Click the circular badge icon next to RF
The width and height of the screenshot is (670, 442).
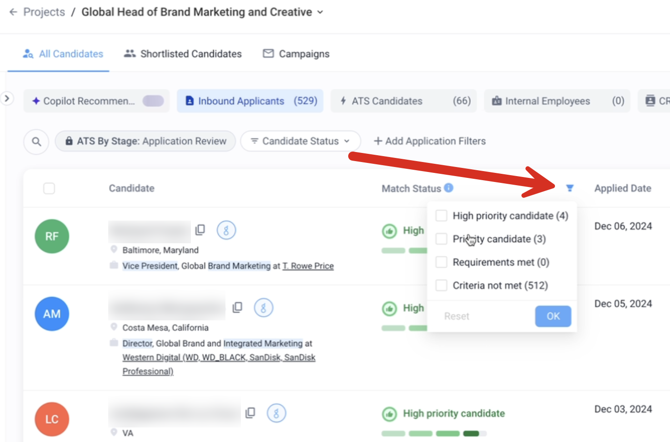click(x=226, y=230)
